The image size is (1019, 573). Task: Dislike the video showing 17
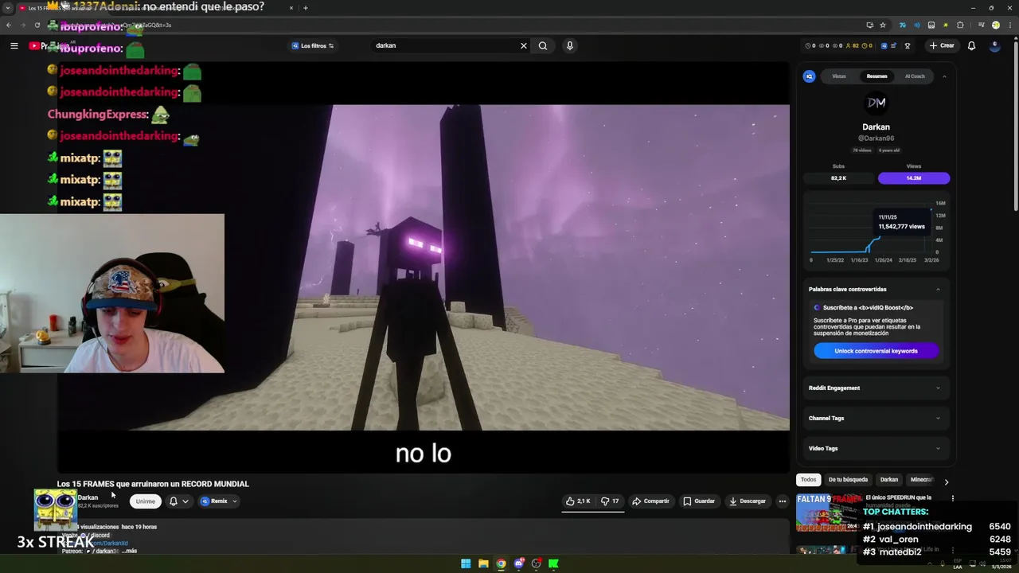(610, 501)
